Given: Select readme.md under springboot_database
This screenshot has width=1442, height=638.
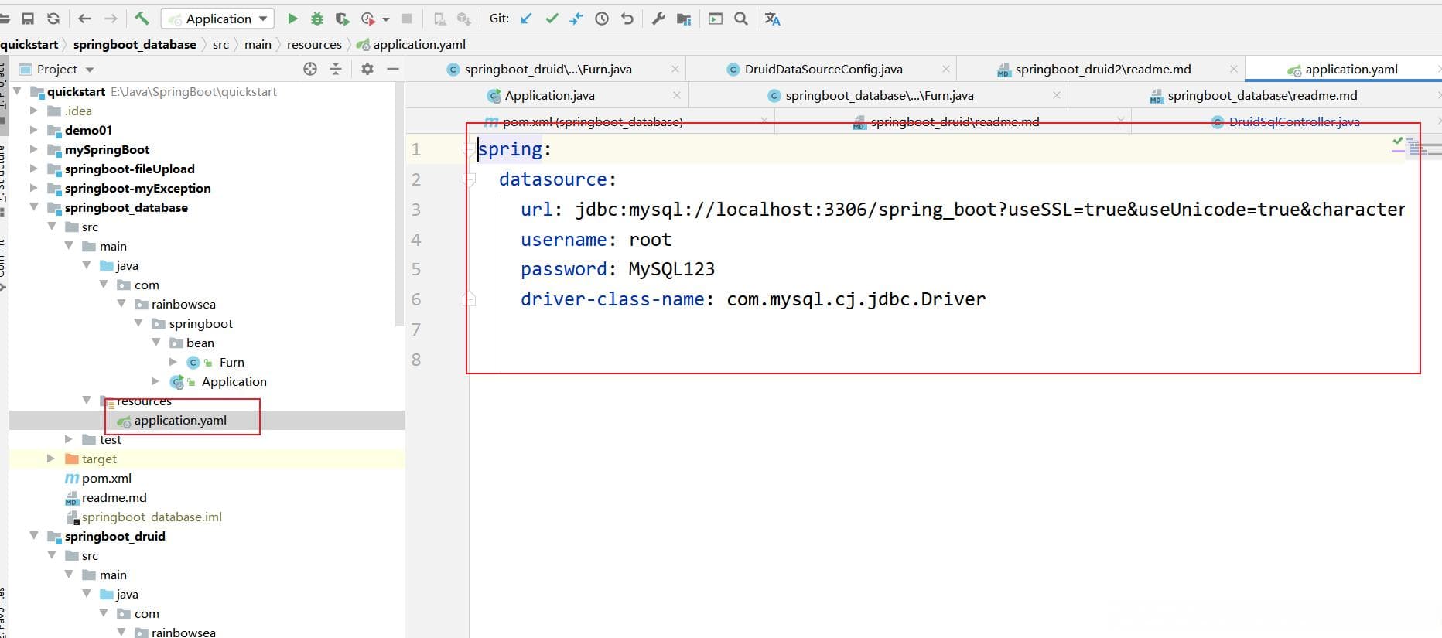Looking at the screenshot, I should pos(114,497).
